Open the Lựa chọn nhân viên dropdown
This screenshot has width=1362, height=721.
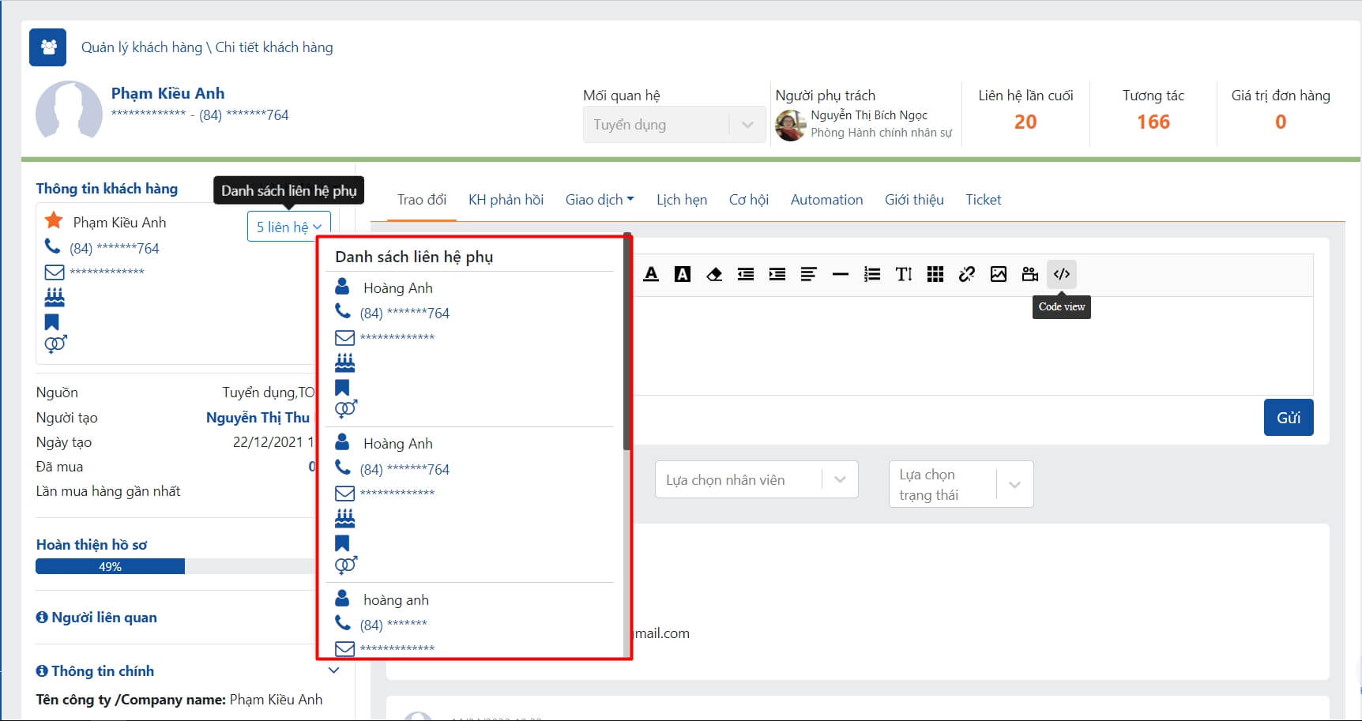coord(756,479)
